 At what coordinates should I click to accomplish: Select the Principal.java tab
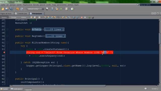click(x=37, y=13)
